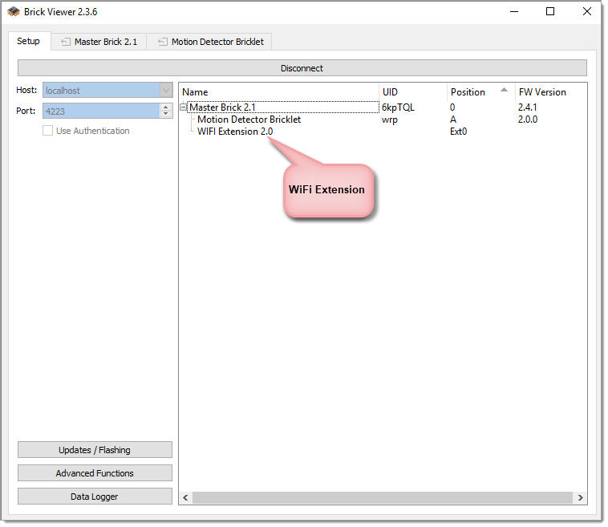
Task: Switch to the Setup tab
Action: coord(29,41)
